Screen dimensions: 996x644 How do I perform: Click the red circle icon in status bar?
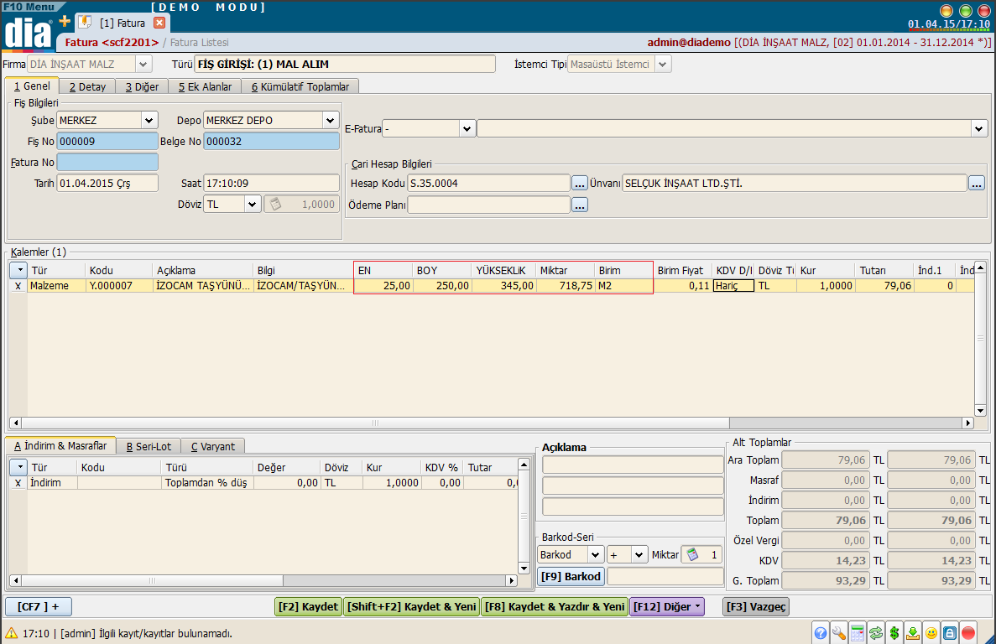pos(968,632)
